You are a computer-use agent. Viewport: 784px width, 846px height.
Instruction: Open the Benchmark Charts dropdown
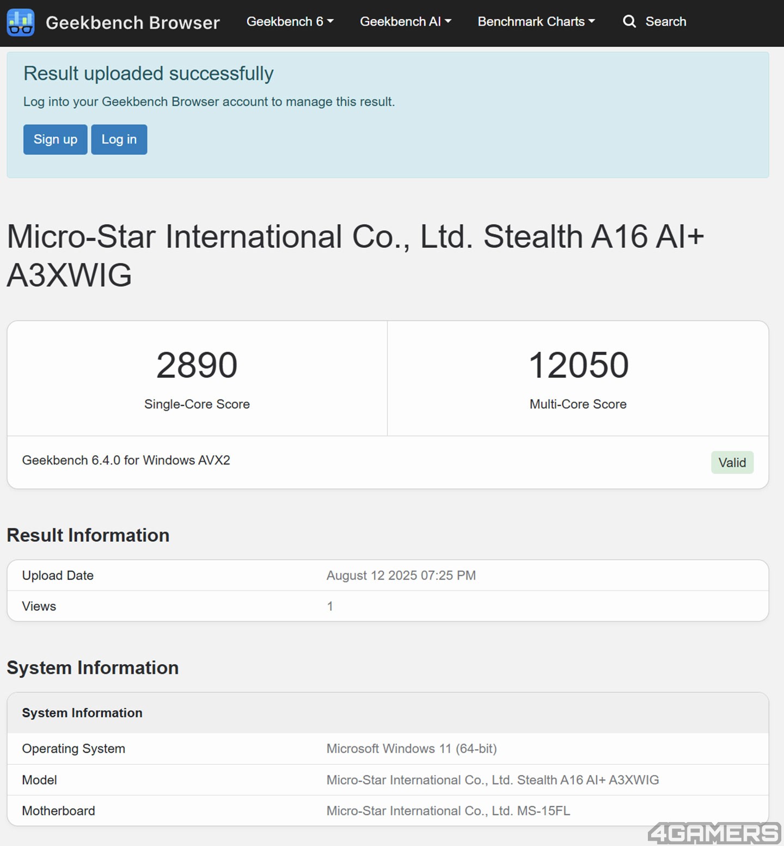[x=536, y=21]
